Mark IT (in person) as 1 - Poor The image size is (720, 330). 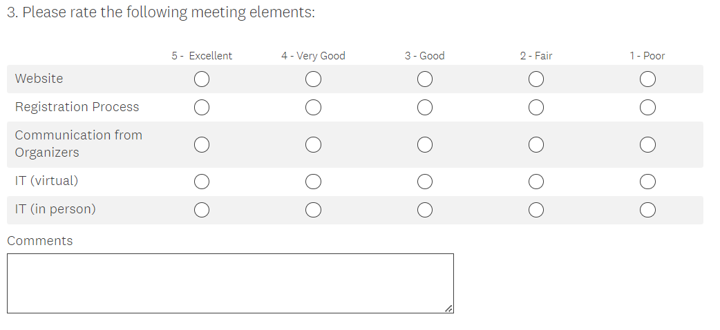[647, 210]
